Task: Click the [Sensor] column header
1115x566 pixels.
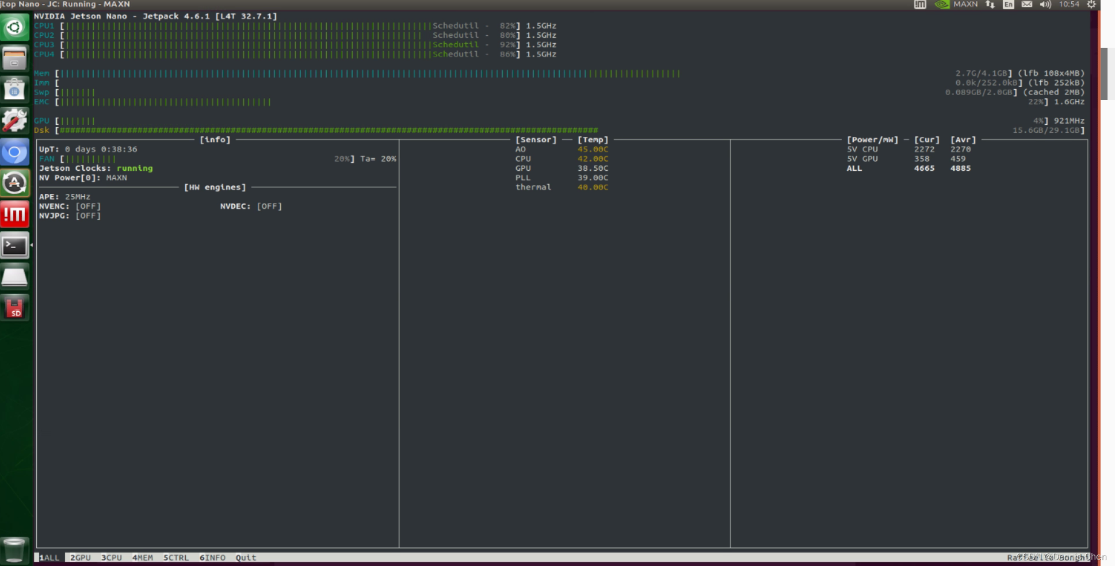Action: click(536, 140)
